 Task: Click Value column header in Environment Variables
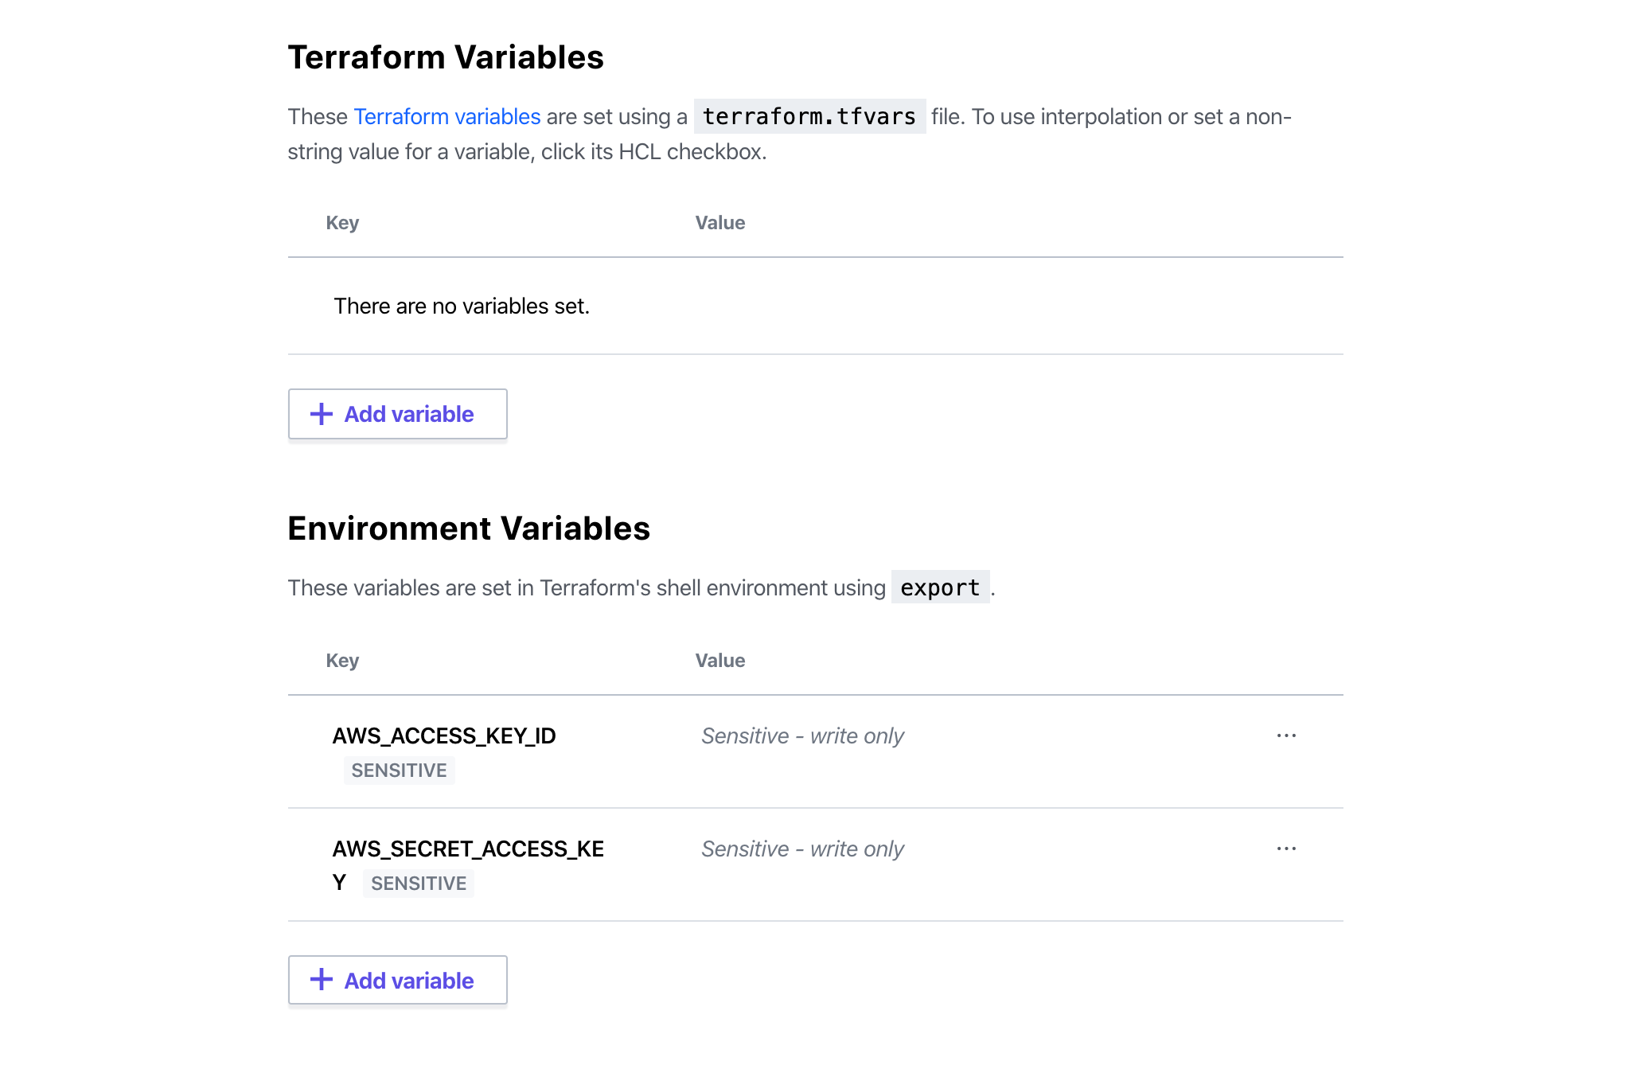[x=719, y=661]
